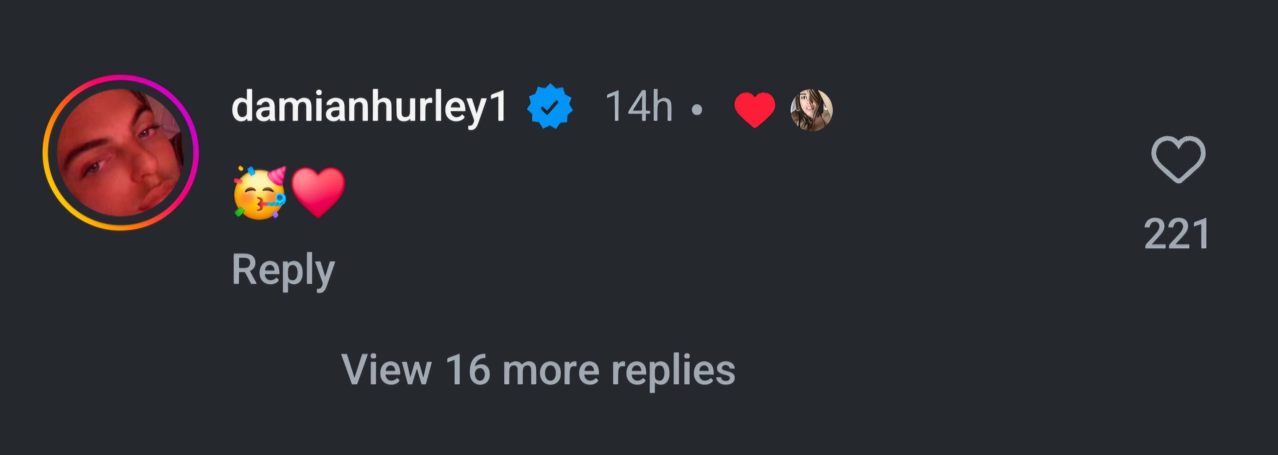Show more replies under damianhurley1's comment
This screenshot has width=1278, height=455.
pos(538,370)
